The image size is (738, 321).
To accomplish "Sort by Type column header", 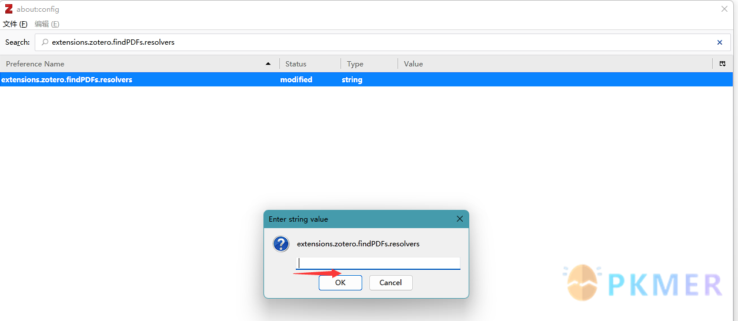I will click(369, 63).
